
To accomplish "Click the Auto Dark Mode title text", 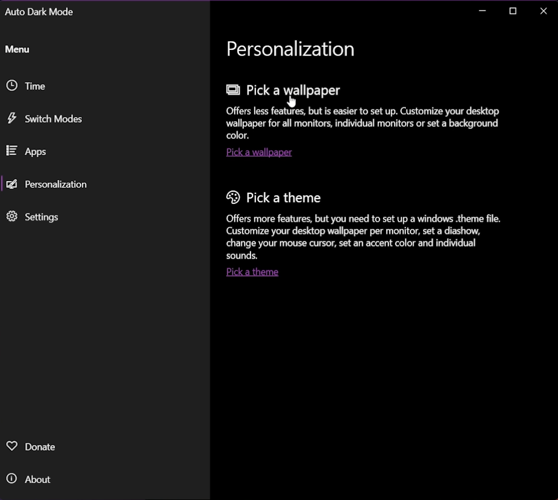I will pos(39,11).
